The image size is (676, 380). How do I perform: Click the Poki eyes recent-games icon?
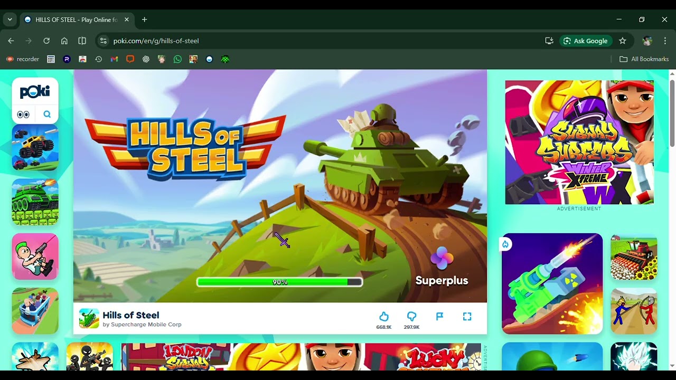(x=23, y=114)
